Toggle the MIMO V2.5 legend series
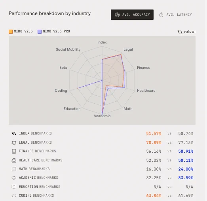The image size is (207, 201). point(21,31)
